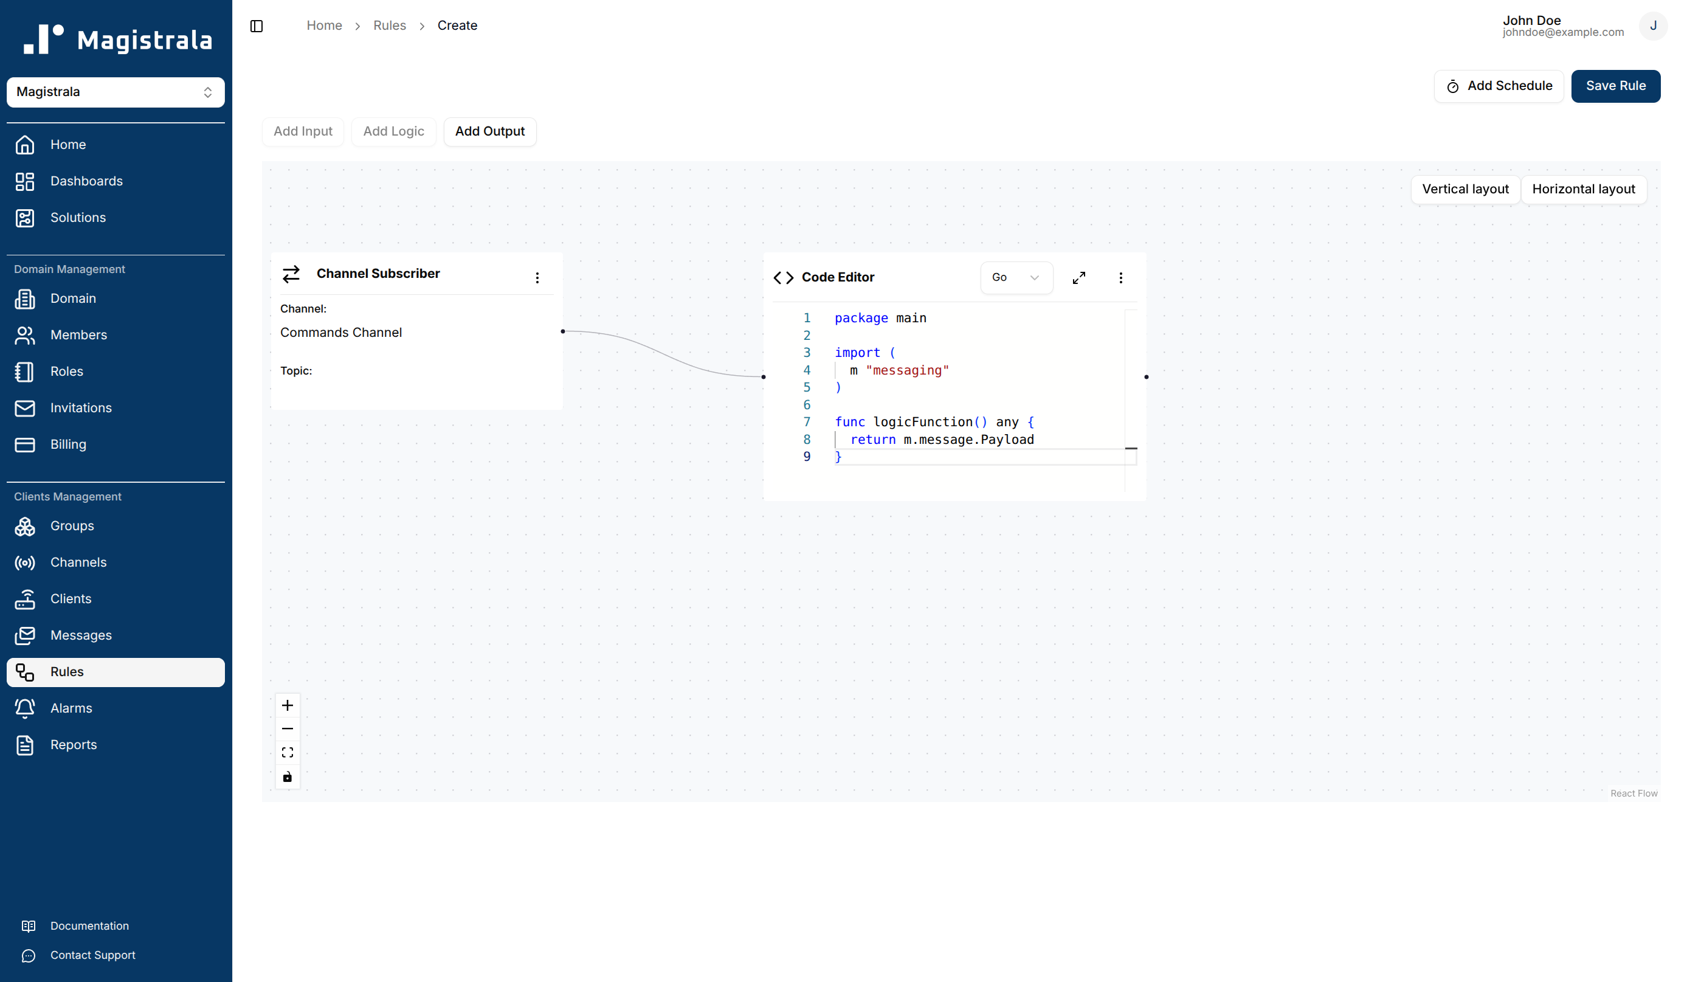Select the Rules menu item
Image resolution: width=1687 pixels, height=982 pixels.
click(116, 672)
